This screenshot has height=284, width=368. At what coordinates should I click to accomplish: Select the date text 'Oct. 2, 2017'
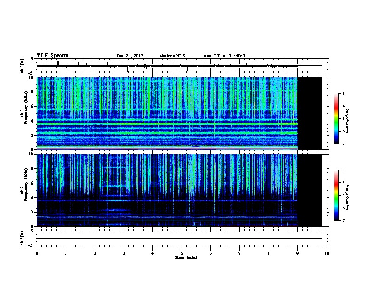pos(130,56)
